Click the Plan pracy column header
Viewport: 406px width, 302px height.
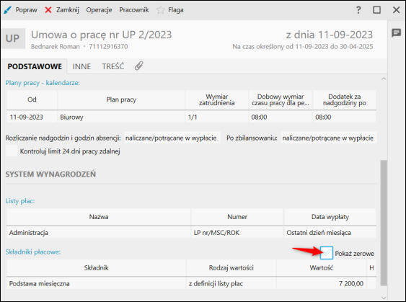pos(121,99)
